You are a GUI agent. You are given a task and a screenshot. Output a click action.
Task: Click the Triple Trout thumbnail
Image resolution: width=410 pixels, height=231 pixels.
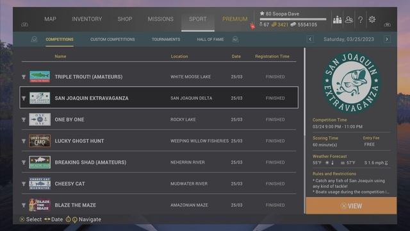(40, 77)
